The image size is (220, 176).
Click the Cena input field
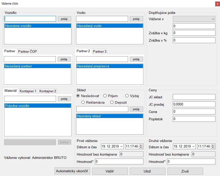pos(194,112)
